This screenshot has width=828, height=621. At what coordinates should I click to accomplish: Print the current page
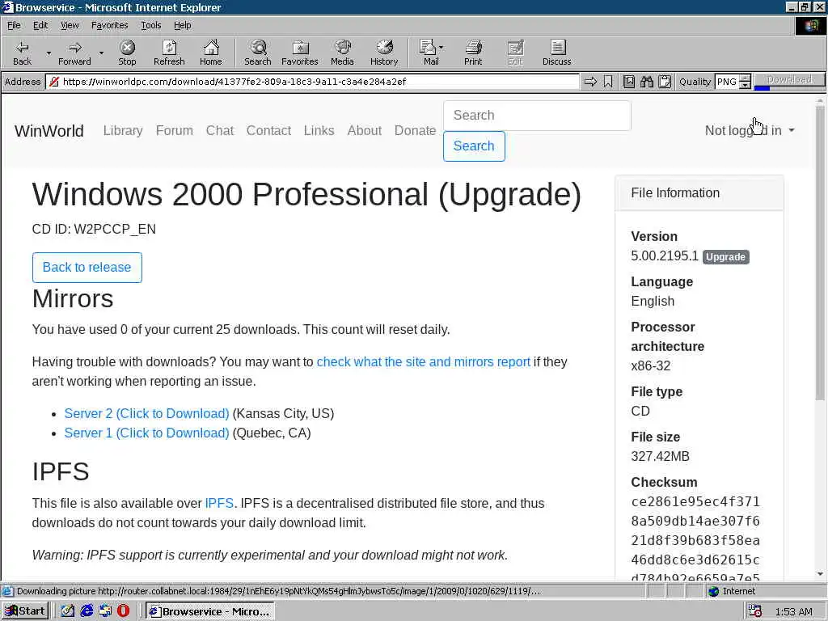(x=473, y=53)
